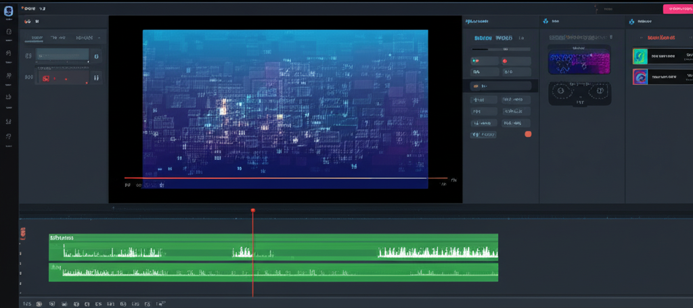Toggle the single red dot button in properties
Viewport: 693px width, 308px height.
tap(515, 61)
